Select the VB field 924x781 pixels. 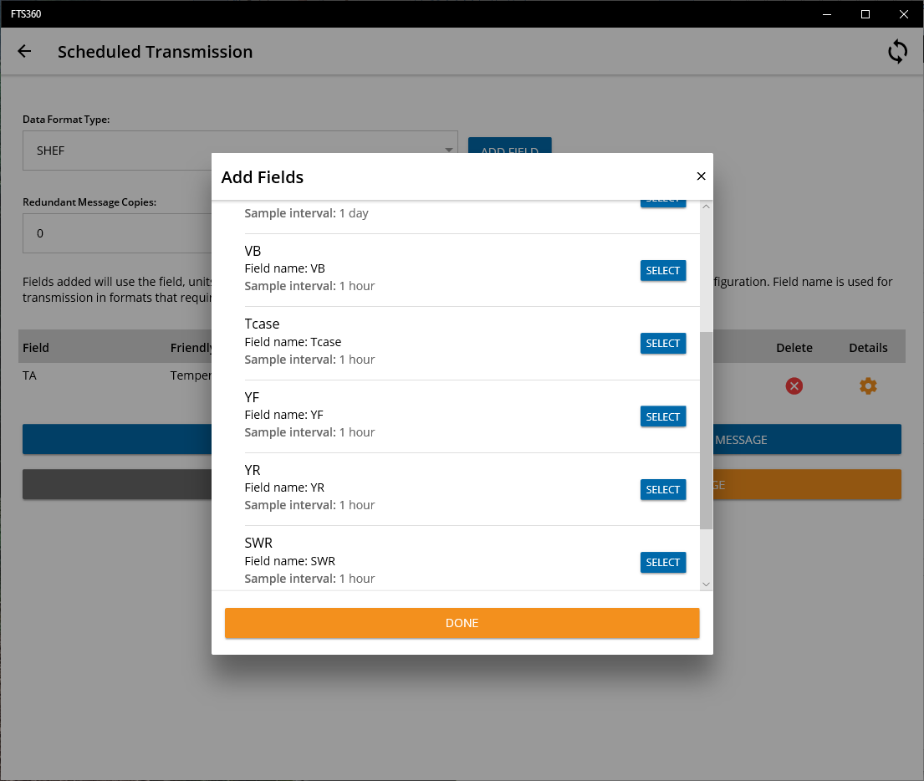point(663,271)
